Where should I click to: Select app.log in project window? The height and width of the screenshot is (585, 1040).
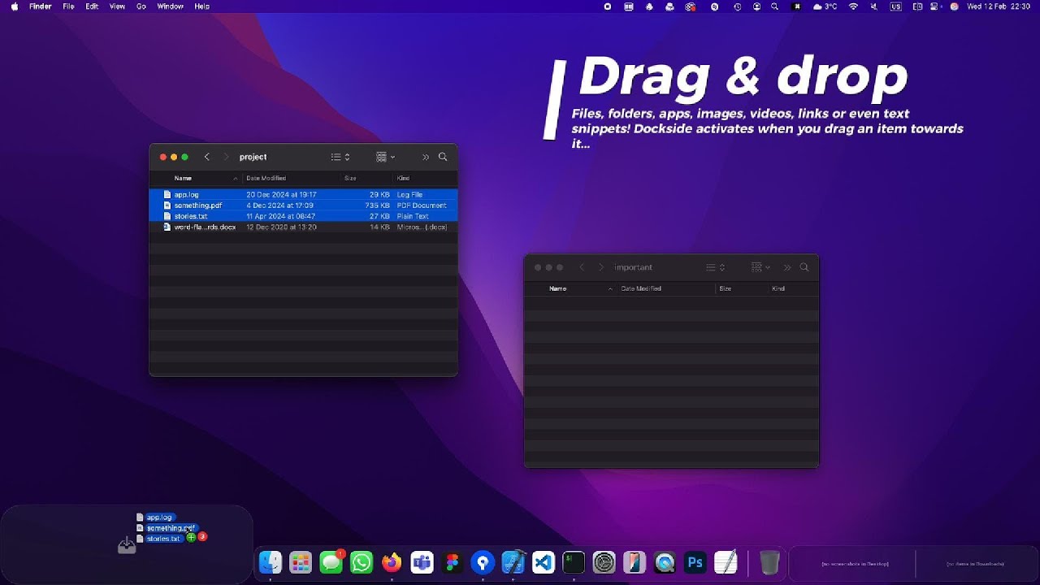tap(303, 195)
